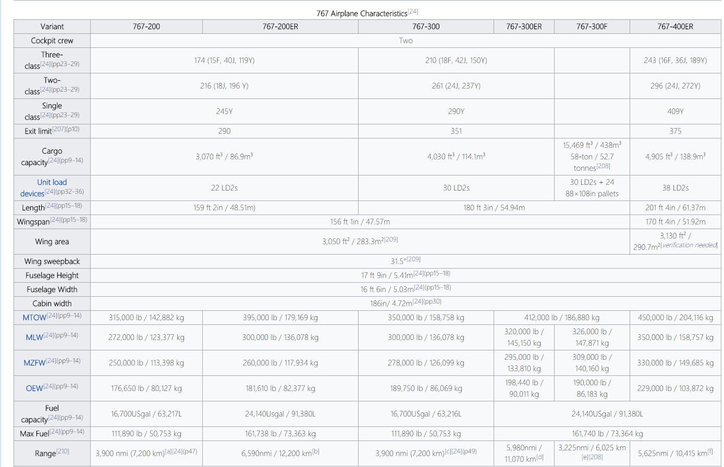This screenshot has height=467, width=724.
Task: Click OEW '176,650 lb / 80,127 kg'
Action: (146, 388)
